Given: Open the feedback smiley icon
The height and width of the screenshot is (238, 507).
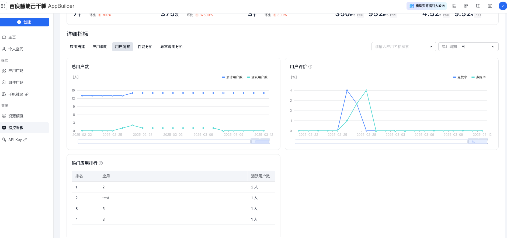Looking at the screenshot, I should [490, 6].
